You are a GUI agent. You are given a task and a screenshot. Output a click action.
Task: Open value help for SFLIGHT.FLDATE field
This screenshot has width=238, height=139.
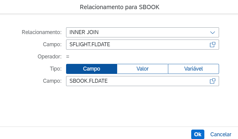pyautogui.click(x=213, y=44)
